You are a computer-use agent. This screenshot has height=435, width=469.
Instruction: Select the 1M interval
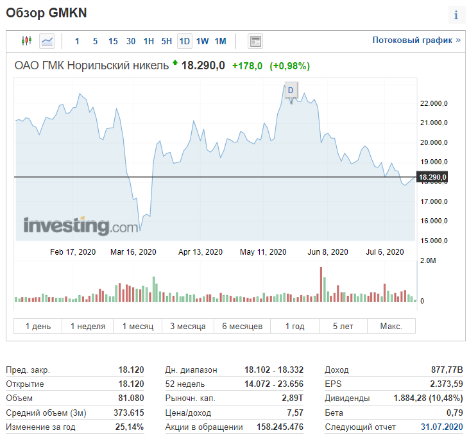[221, 41]
